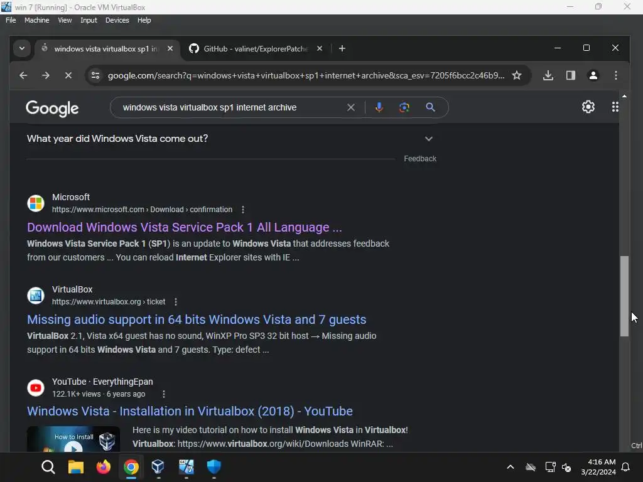The image size is (643, 482).
Task: Bookmark this page with star icon
Action: 517,75
